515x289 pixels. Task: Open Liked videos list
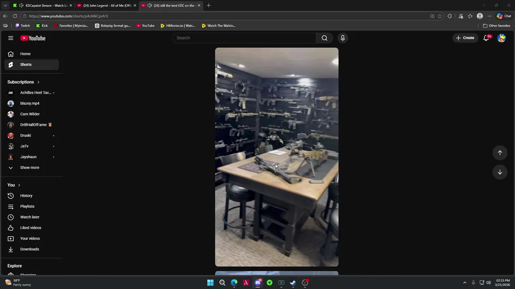32,228
